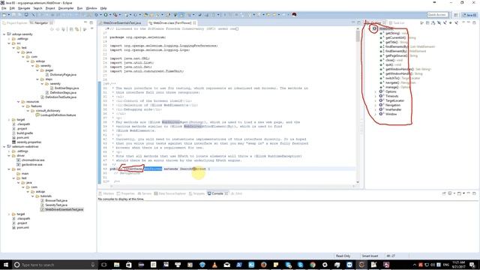This screenshot has height=270, width=480.
Task: Select quit() method in Outline
Action: click(x=390, y=64)
